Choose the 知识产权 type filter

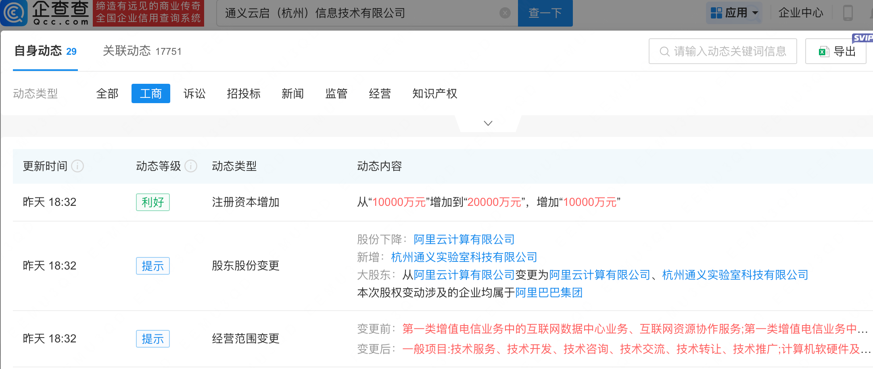[434, 94]
